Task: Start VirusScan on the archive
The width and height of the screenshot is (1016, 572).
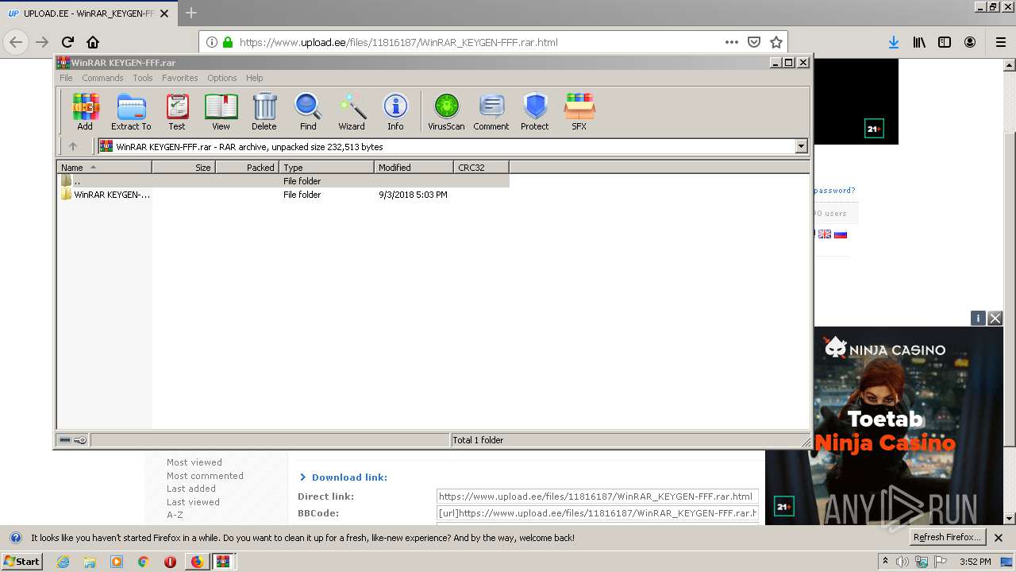Action: pos(446,112)
